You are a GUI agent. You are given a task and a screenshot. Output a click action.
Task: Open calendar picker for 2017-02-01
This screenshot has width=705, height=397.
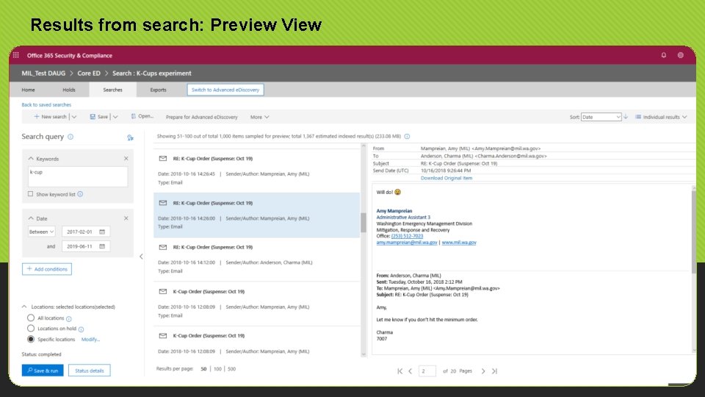point(102,232)
